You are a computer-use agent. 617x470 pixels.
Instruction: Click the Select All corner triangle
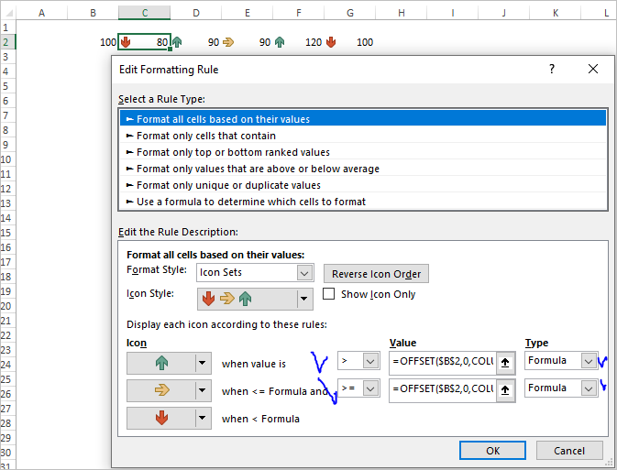point(8,14)
